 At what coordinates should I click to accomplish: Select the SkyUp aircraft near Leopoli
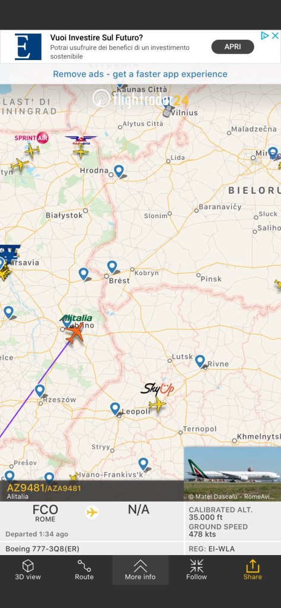coord(157,404)
